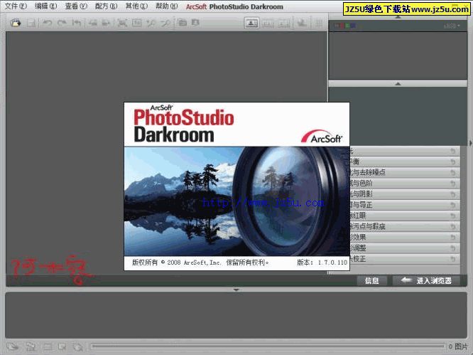Open the 帮助 (Help) menu
473x355 pixels.
click(166, 6)
